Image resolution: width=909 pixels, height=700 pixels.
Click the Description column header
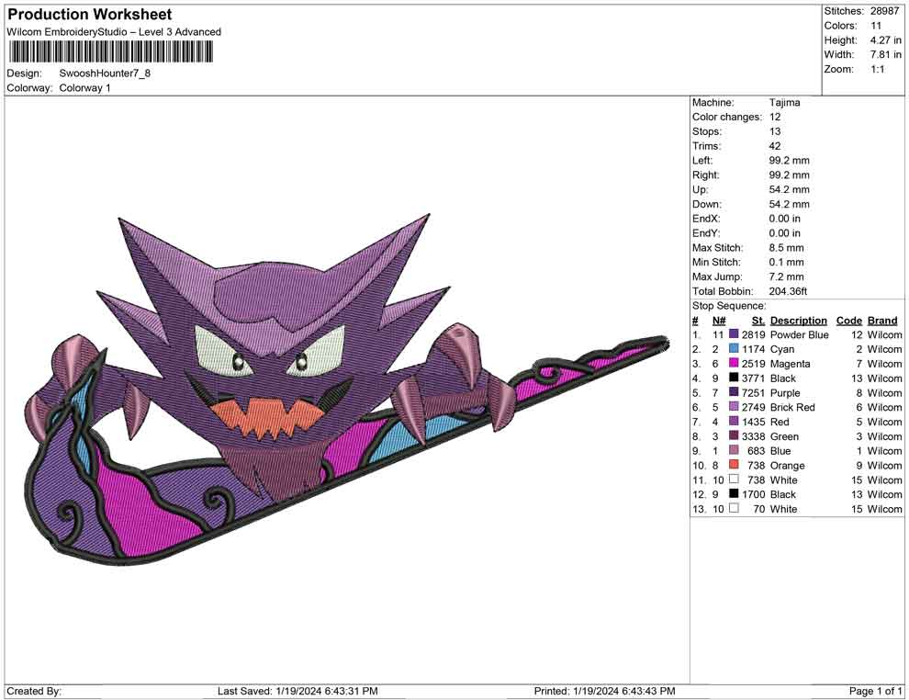(799, 320)
